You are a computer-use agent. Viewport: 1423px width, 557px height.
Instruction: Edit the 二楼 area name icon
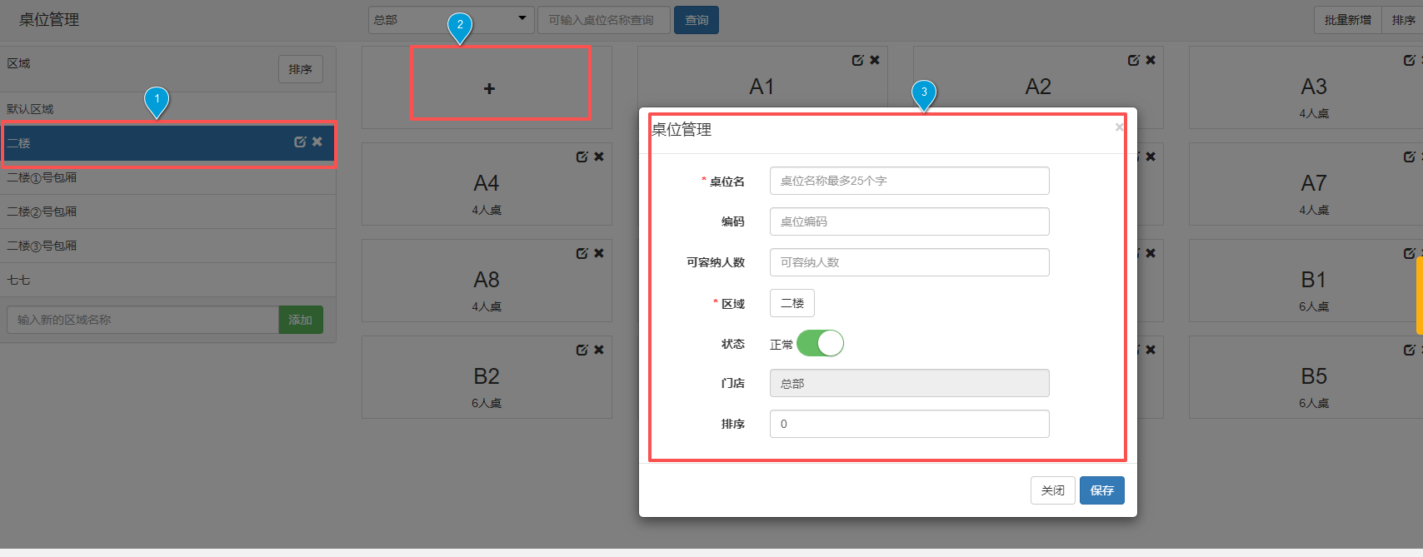300,142
